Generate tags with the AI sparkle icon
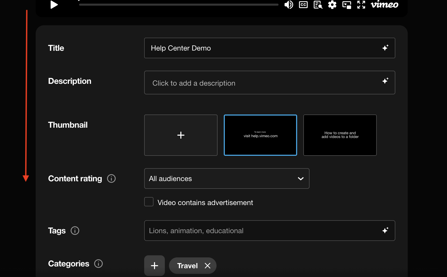Viewport: 447px width, 277px height. (x=385, y=230)
